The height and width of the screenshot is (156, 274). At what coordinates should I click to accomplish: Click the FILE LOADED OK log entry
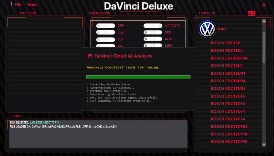[x=63, y=127]
